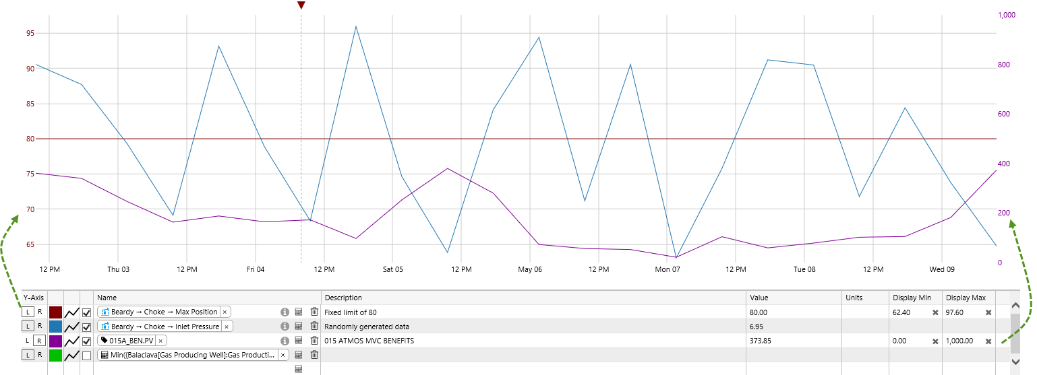Image resolution: width=1037 pixels, height=375 pixels.
Task: Set Max Position to right Y-axis
Action: [39, 312]
